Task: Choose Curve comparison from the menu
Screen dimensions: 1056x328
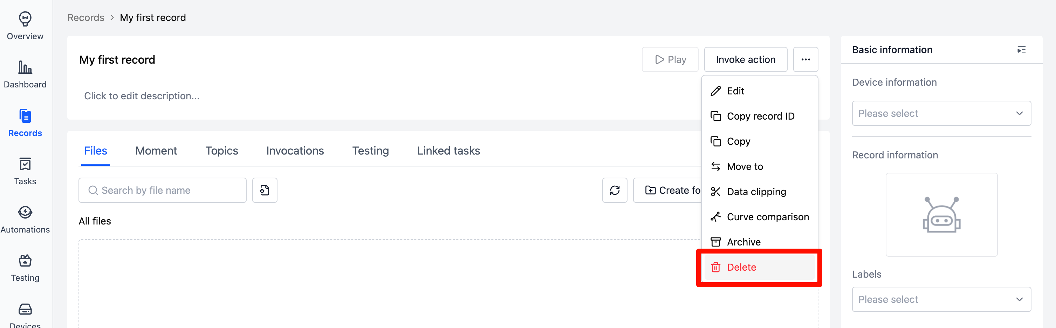Action: pyautogui.click(x=768, y=217)
